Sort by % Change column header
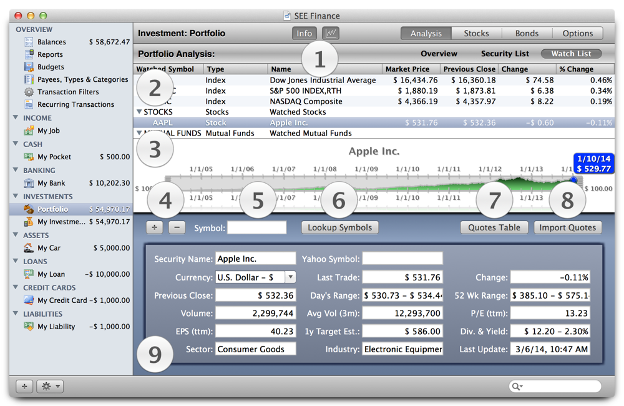Image resolution: width=624 pixels, height=406 pixels. pyautogui.click(x=586, y=69)
